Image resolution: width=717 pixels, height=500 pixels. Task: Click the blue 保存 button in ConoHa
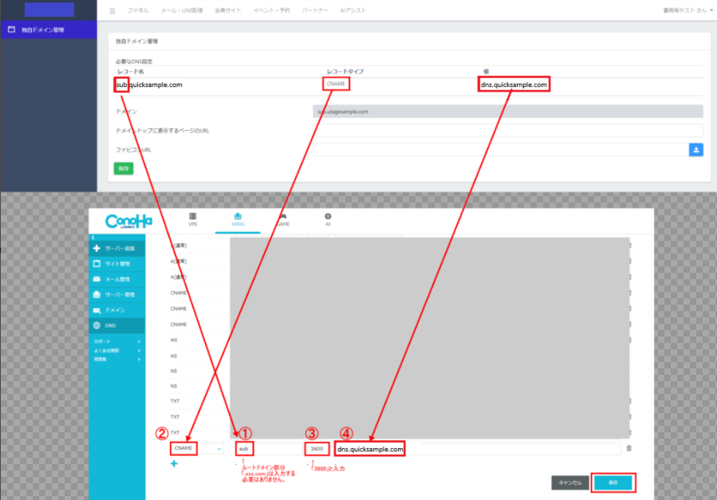(x=613, y=482)
